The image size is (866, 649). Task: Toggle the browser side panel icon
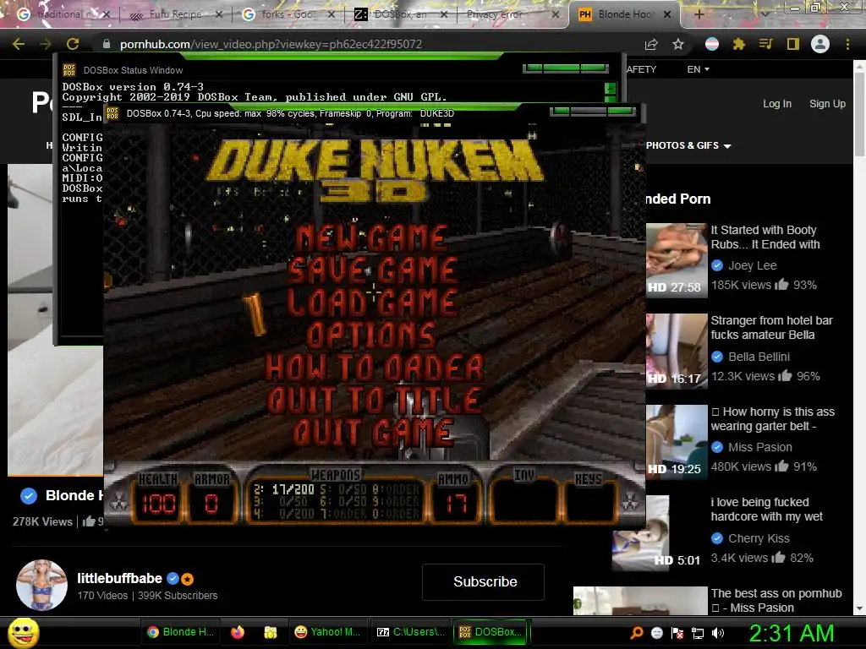click(793, 44)
